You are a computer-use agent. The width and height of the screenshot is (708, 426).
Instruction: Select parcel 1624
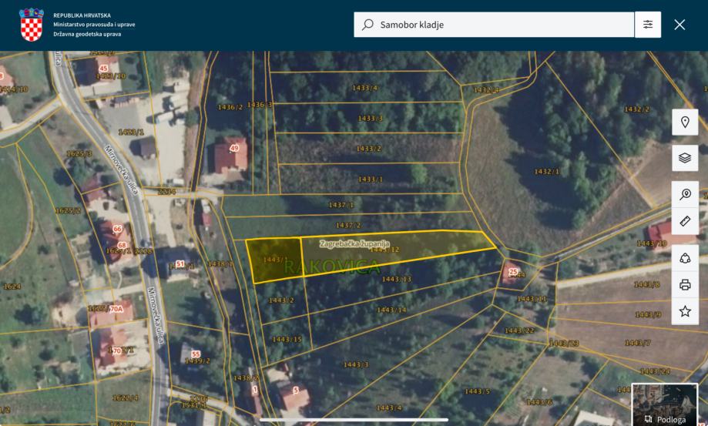point(12,287)
